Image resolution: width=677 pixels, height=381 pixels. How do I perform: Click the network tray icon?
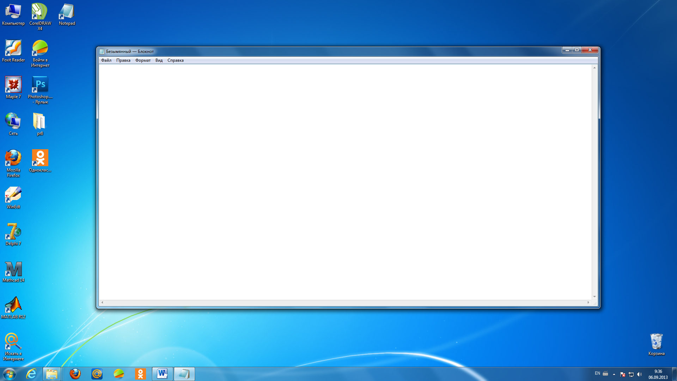coord(631,374)
